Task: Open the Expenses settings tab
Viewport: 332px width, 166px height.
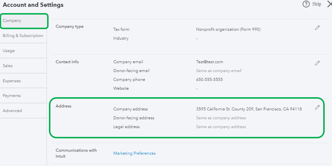Action: point(12,81)
